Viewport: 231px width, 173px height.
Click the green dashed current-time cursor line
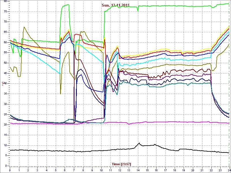click(x=230, y=84)
